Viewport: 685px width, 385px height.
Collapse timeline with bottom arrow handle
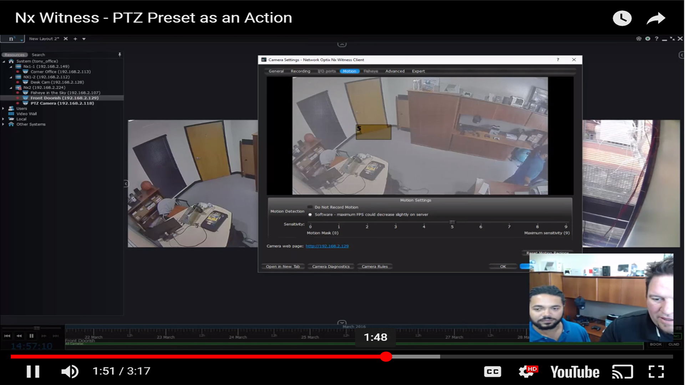[342, 322]
